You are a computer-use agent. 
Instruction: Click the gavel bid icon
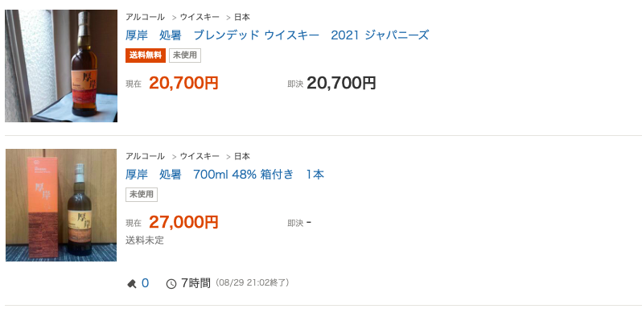click(132, 283)
